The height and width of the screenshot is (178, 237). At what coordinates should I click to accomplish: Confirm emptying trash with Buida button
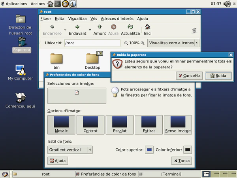pyautogui.click(x=218, y=76)
